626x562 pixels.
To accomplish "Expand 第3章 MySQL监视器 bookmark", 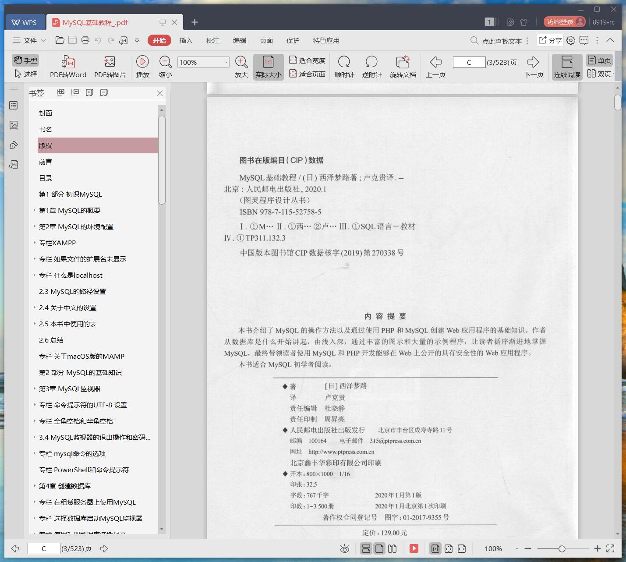I will point(35,389).
